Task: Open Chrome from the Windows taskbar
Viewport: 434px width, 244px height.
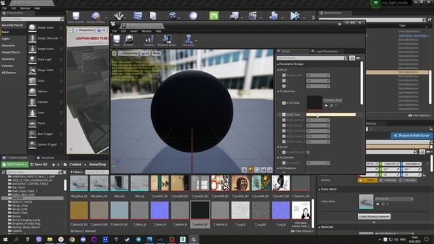Action: pyautogui.click(x=72, y=239)
